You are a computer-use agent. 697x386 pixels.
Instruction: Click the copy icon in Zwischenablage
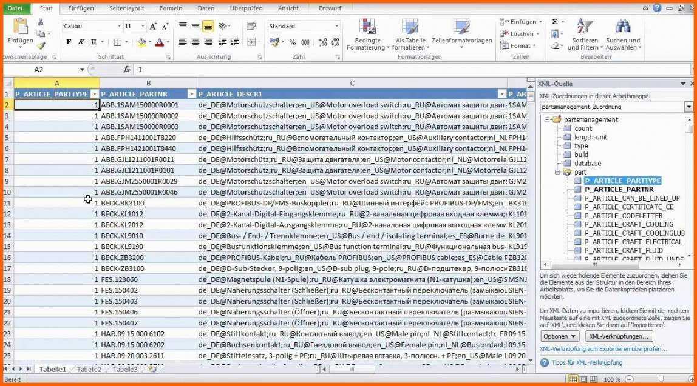41,34
